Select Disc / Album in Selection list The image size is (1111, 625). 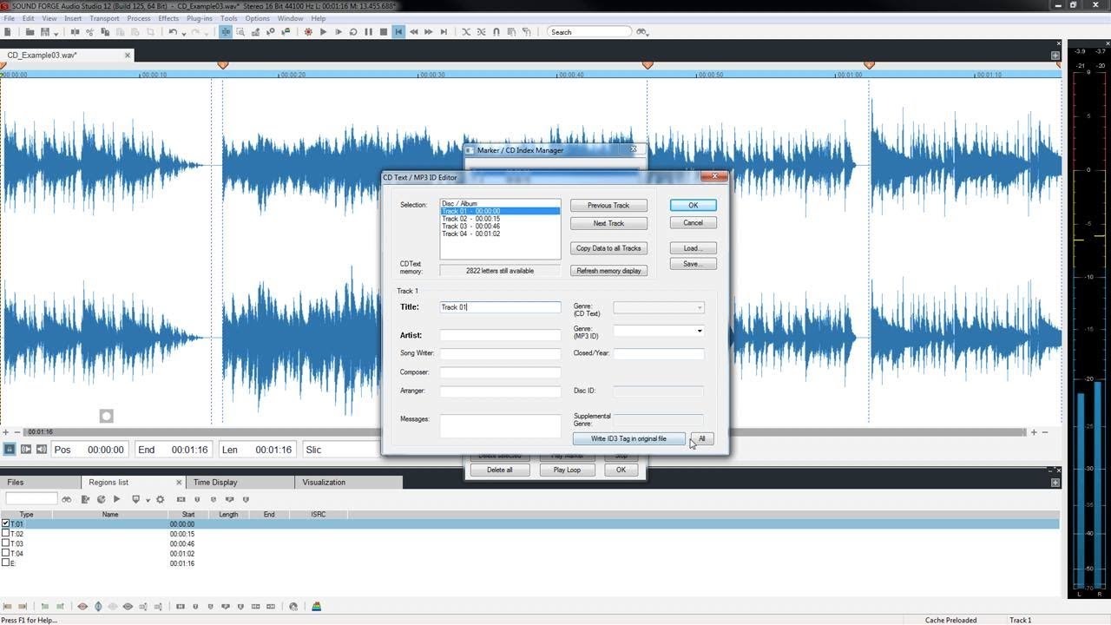pyautogui.click(x=500, y=203)
